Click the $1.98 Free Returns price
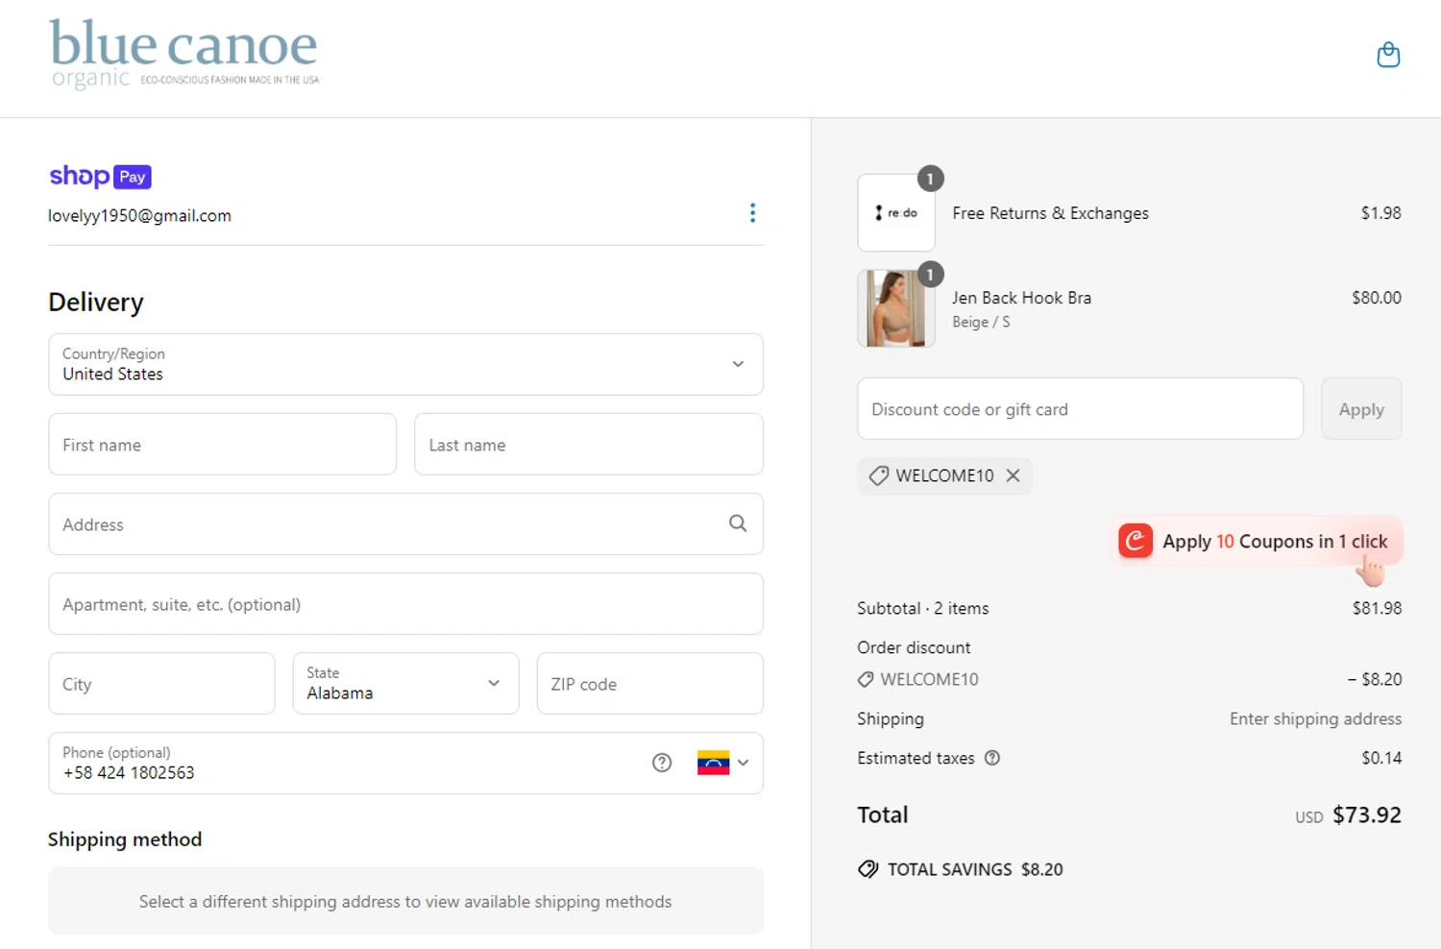This screenshot has width=1441, height=949. (x=1380, y=213)
